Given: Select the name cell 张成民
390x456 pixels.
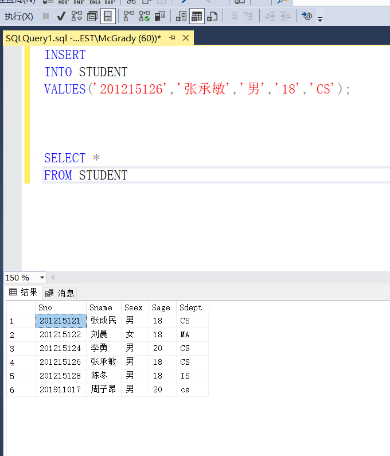Looking at the screenshot, I should (x=104, y=321).
